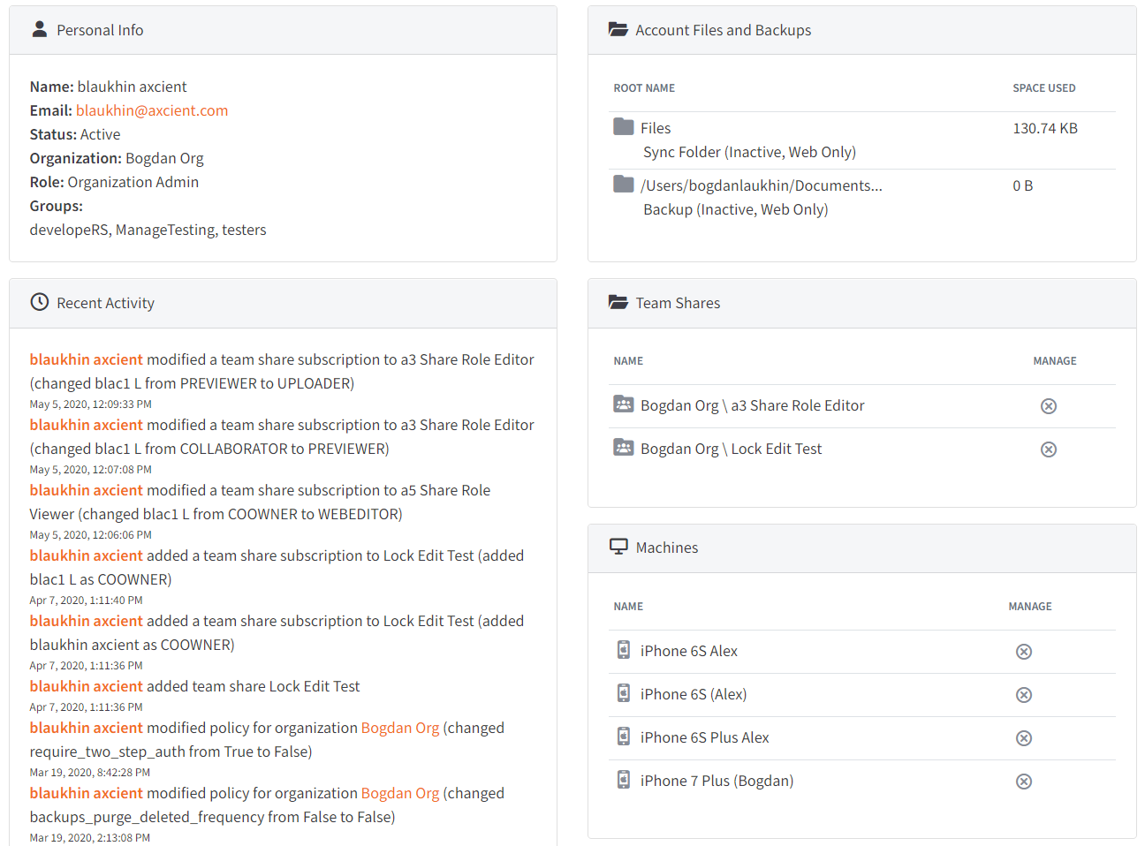Remove the iPhone 6S Alex machine
Screen dimensions: 1145x846
tap(1024, 651)
